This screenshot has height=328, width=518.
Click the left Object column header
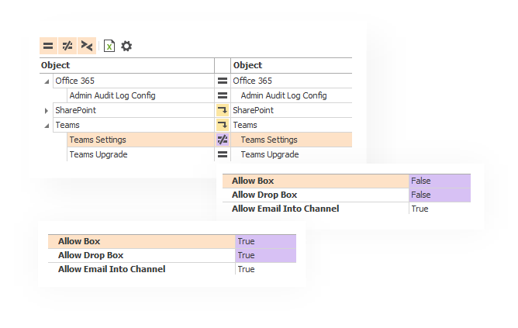click(55, 65)
